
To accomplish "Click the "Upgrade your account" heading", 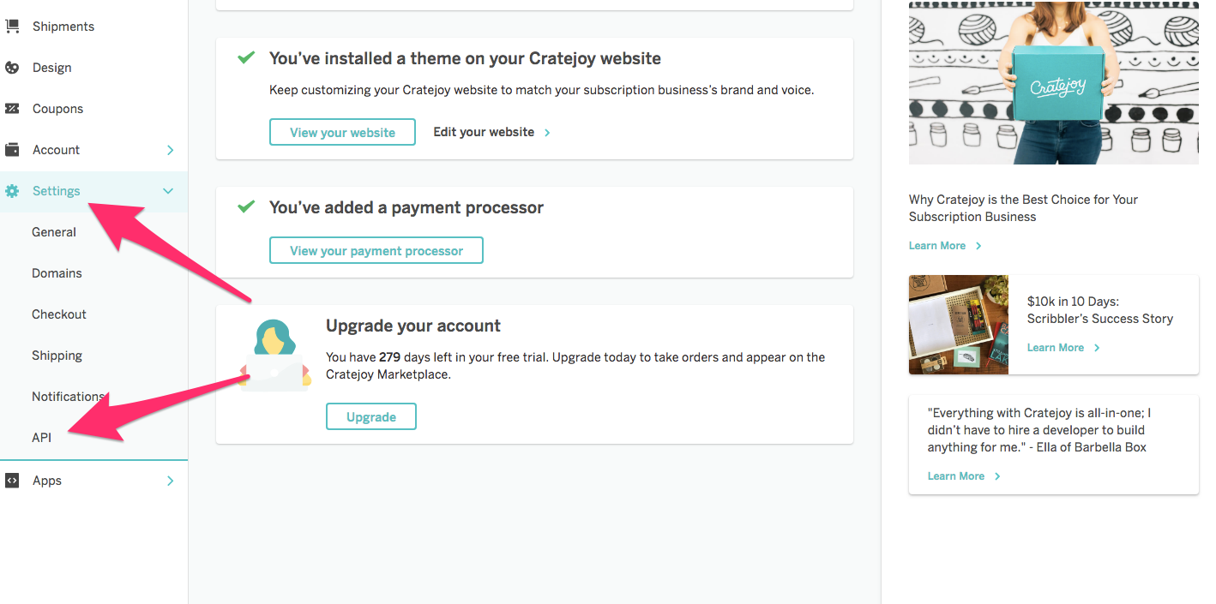I will pos(413,326).
